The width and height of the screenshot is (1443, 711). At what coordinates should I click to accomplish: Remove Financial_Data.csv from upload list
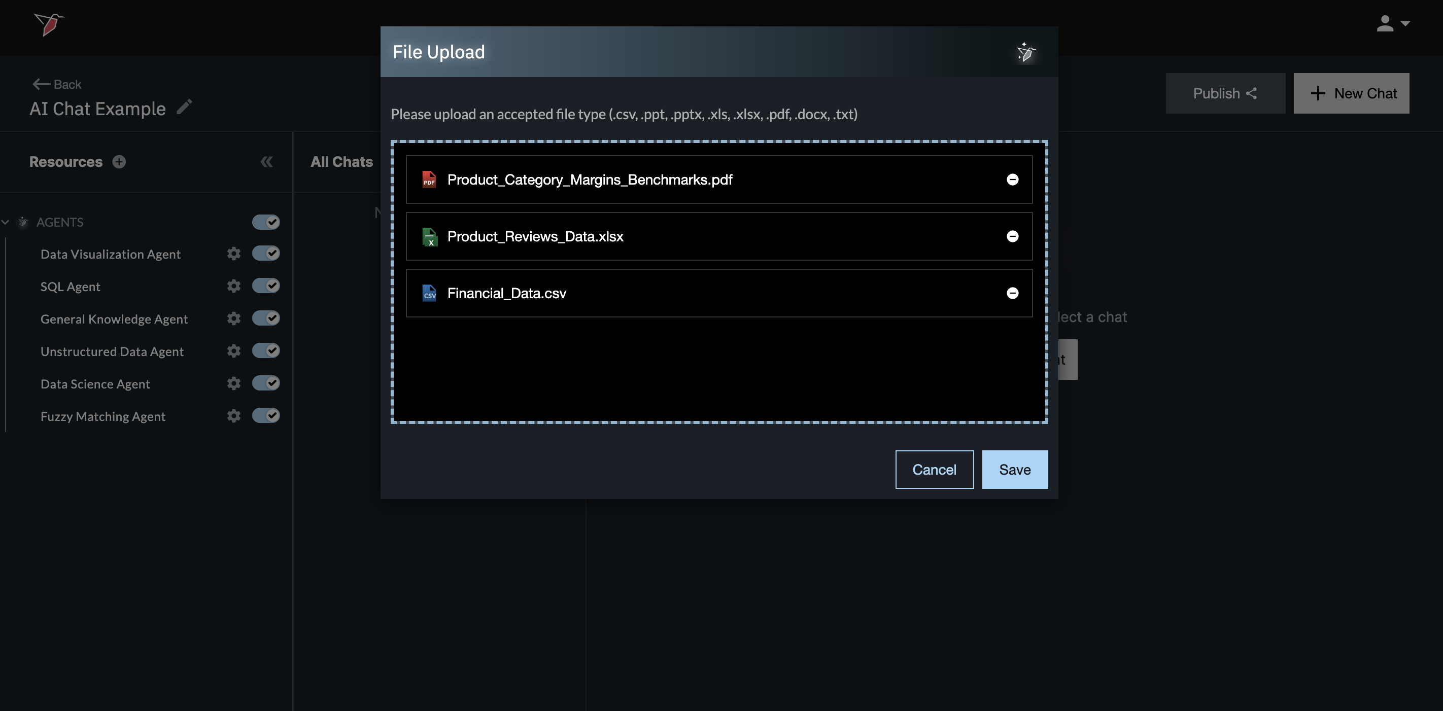coord(1012,293)
